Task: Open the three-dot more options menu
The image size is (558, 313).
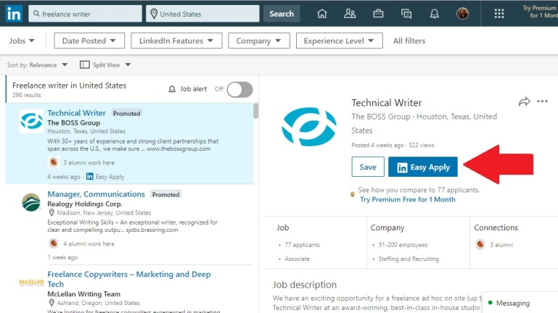Action: pos(542,101)
